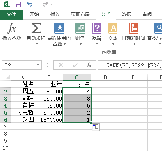
Task: Open the lookup functions book icon
Action: (158, 28)
